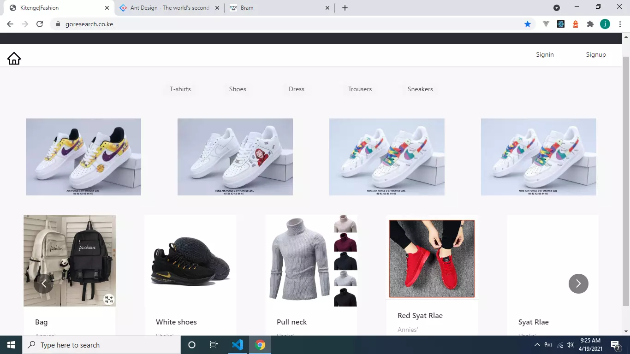
Task: Click the tab search dropdown arrow
Action: click(x=557, y=8)
